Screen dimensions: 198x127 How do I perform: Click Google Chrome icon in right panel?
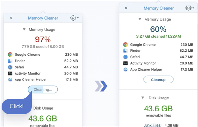tap(125, 45)
